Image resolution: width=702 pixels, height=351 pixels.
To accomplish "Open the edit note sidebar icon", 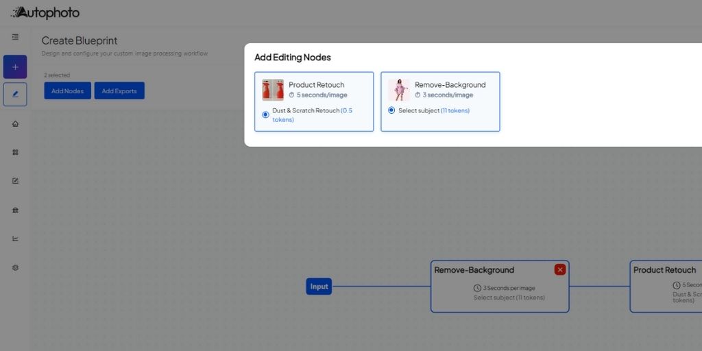I will coord(15,181).
